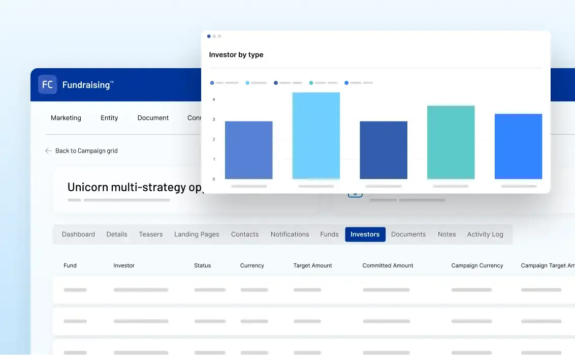Open the Document menu
The width and height of the screenshot is (575, 355).
coord(153,118)
